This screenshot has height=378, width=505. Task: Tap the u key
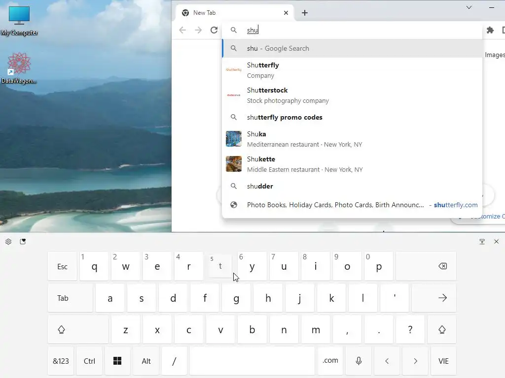tap(284, 266)
